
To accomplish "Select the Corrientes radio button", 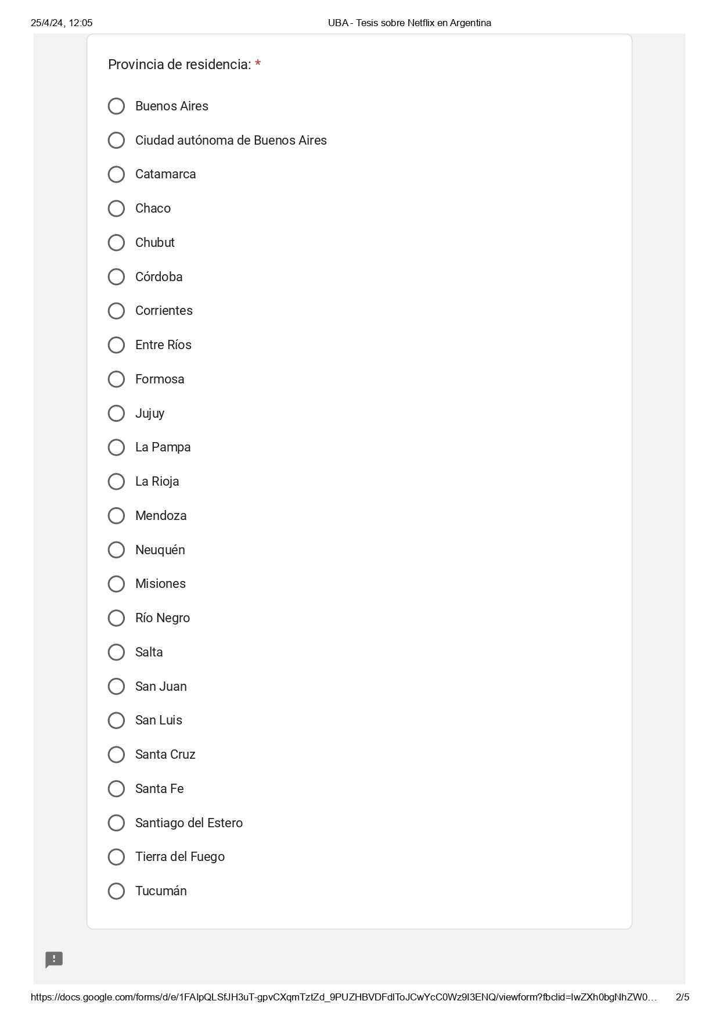I will pos(116,311).
